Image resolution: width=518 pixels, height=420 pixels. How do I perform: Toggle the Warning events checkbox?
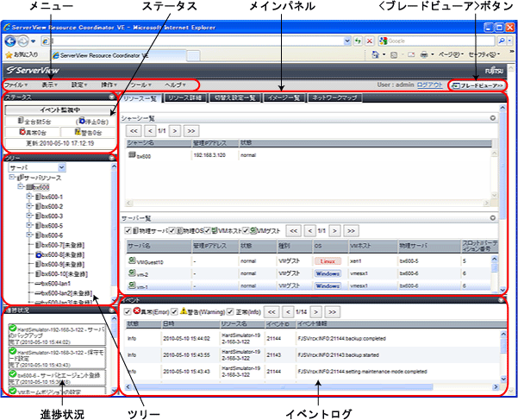pyautogui.click(x=174, y=311)
